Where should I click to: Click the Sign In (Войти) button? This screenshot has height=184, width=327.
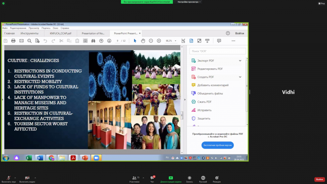click(240, 33)
